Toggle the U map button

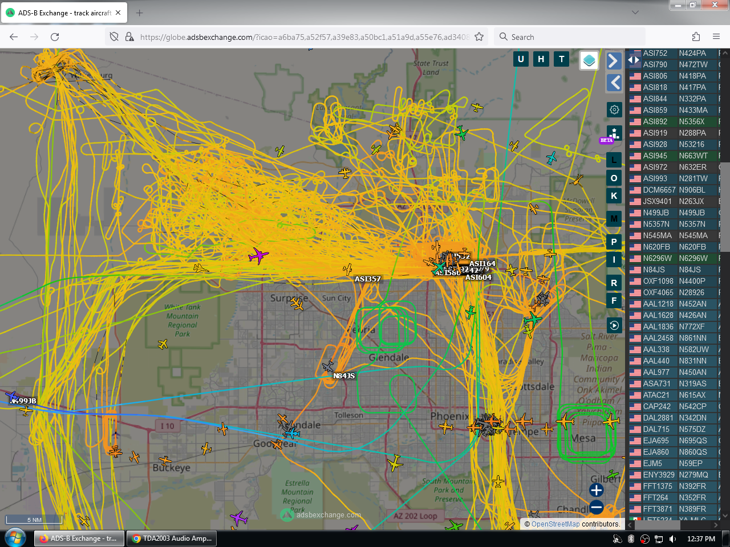point(521,59)
